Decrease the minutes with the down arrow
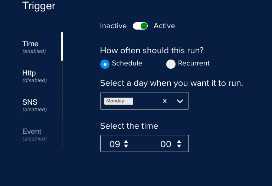Image resolution: width=272 pixels, height=186 pixels. (x=179, y=146)
